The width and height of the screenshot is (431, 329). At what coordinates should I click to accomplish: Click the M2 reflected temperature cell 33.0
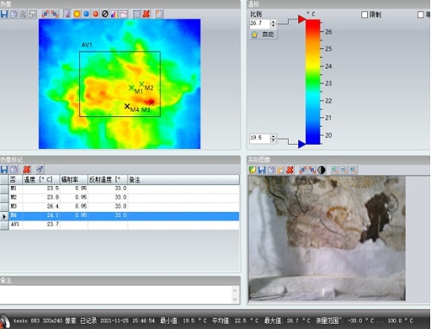click(x=108, y=197)
